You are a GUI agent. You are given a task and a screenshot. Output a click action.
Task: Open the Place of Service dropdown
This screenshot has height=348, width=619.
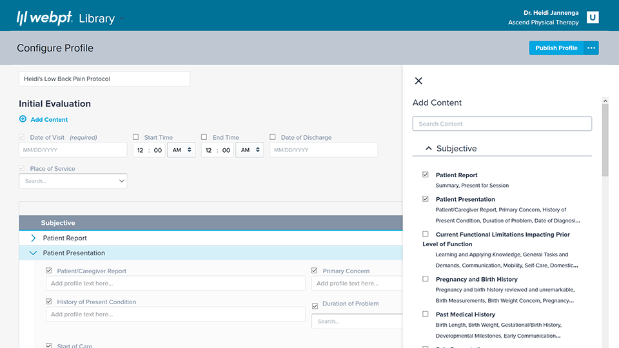coord(73,181)
